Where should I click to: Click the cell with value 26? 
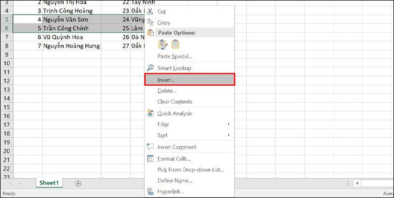tap(116, 37)
